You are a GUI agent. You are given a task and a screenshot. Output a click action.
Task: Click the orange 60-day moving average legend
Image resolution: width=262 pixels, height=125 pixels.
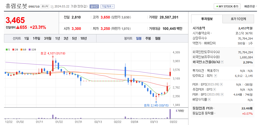pyautogui.click(x=23, y=50)
